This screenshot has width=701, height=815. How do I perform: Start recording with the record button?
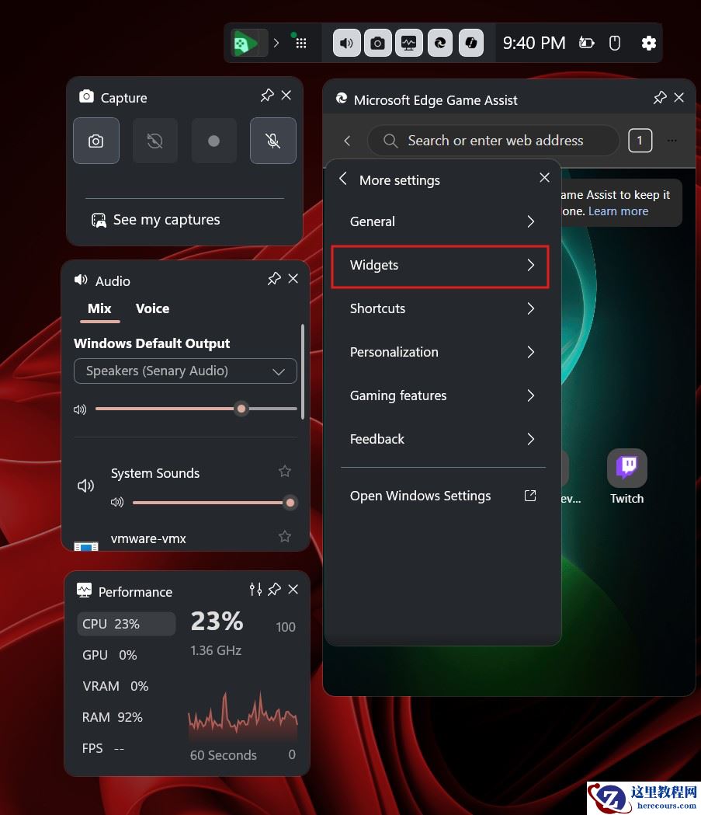pos(213,141)
